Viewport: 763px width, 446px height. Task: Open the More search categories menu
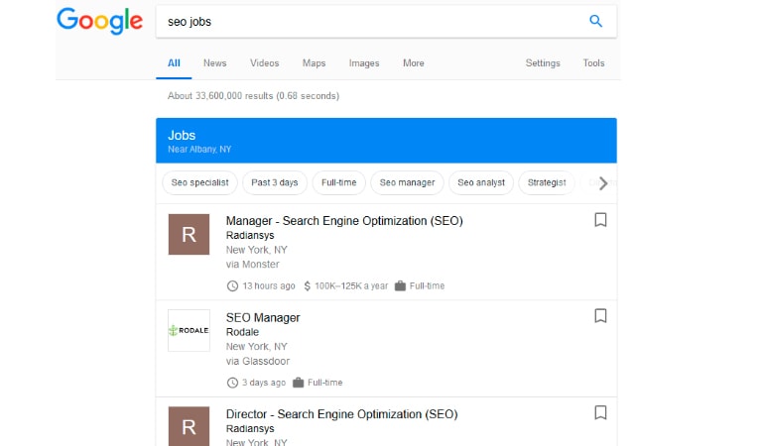[413, 63]
